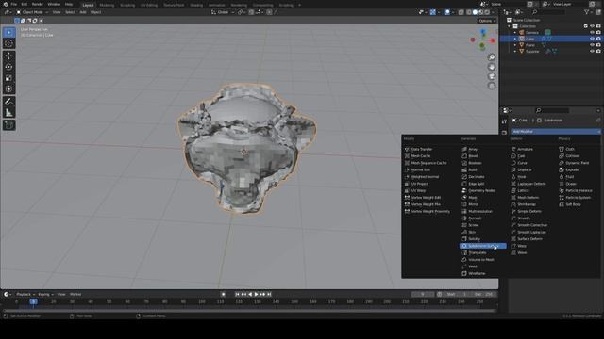This screenshot has height=339, width=604.
Task: Open the viewport Add menu
Action: pyautogui.click(x=83, y=12)
